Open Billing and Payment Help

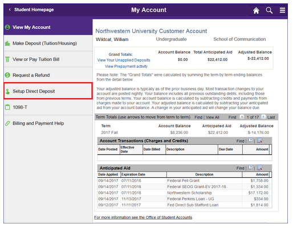click(48, 123)
